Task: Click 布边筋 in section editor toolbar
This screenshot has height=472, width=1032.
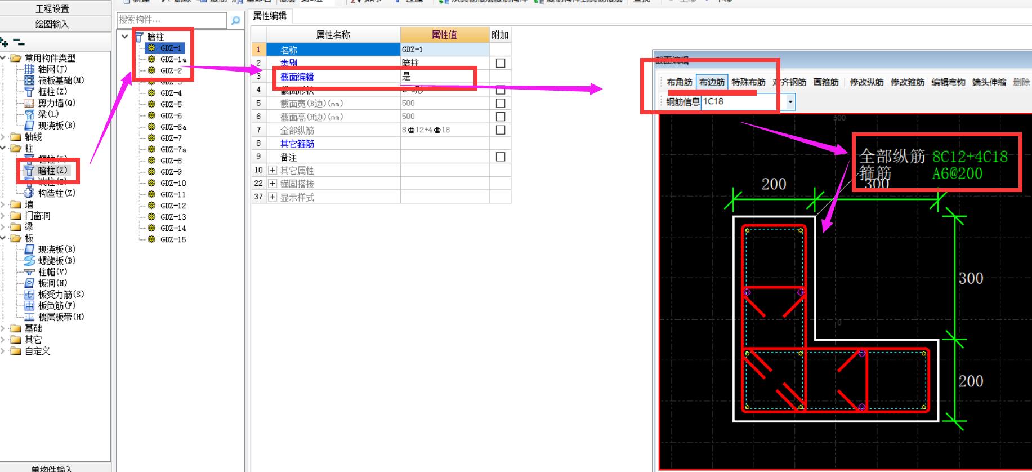Action: 712,82
